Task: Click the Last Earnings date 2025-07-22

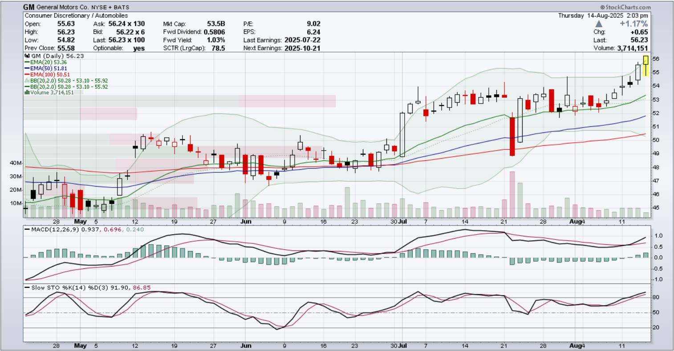Action: (302, 40)
